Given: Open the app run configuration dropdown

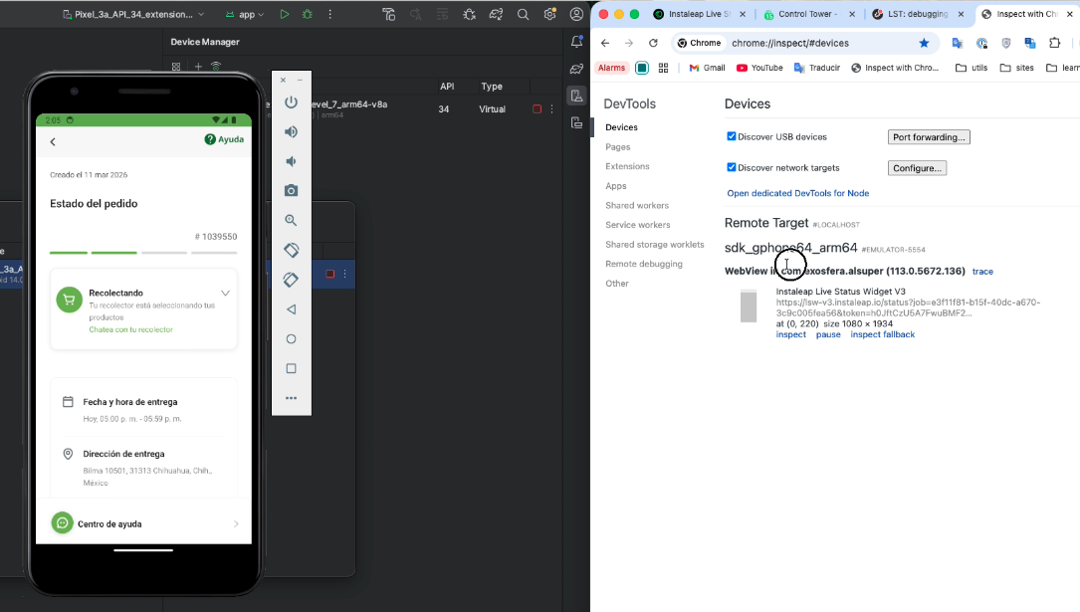Looking at the screenshot, I should 245,14.
